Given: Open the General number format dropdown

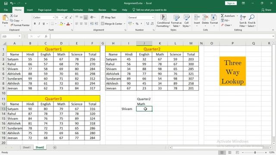Looking at the screenshot, I should (x=153, y=18).
